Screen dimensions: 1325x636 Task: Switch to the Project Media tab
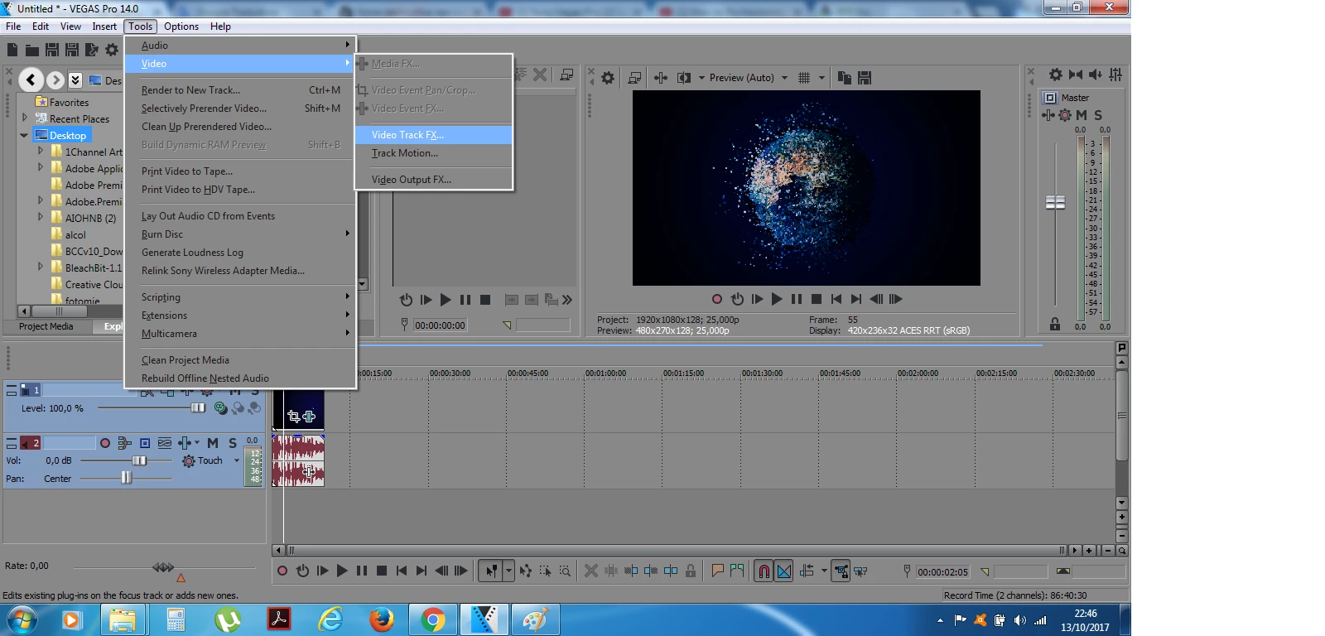(x=46, y=326)
